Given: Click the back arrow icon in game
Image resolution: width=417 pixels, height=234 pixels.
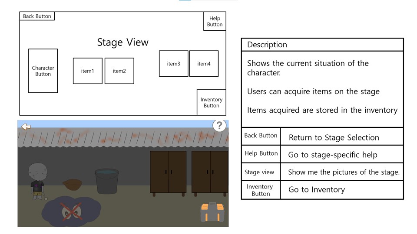Looking at the screenshot, I should pyautogui.click(x=26, y=127).
